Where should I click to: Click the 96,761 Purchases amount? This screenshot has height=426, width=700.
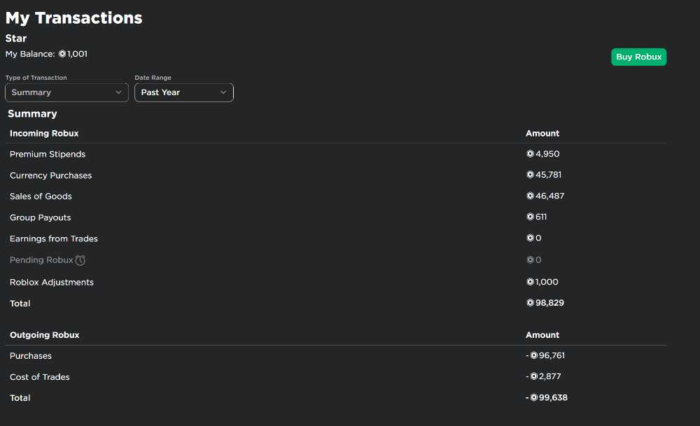[x=552, y=355]
